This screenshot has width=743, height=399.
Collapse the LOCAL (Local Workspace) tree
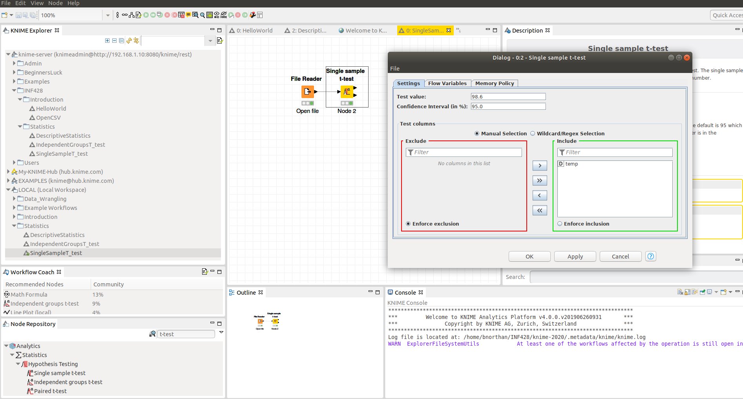tap(8, 189)
